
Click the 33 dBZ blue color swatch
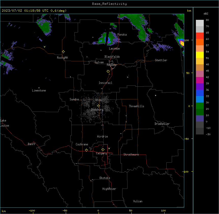tap(200, 93)
